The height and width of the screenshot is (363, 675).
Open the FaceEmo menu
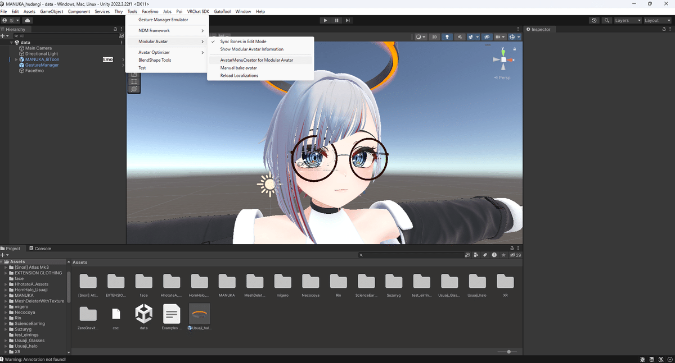(150, 11)
